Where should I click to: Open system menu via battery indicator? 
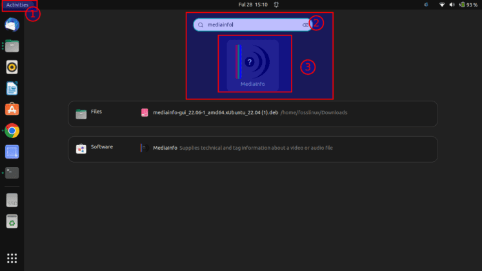click(x=468, y=5)
